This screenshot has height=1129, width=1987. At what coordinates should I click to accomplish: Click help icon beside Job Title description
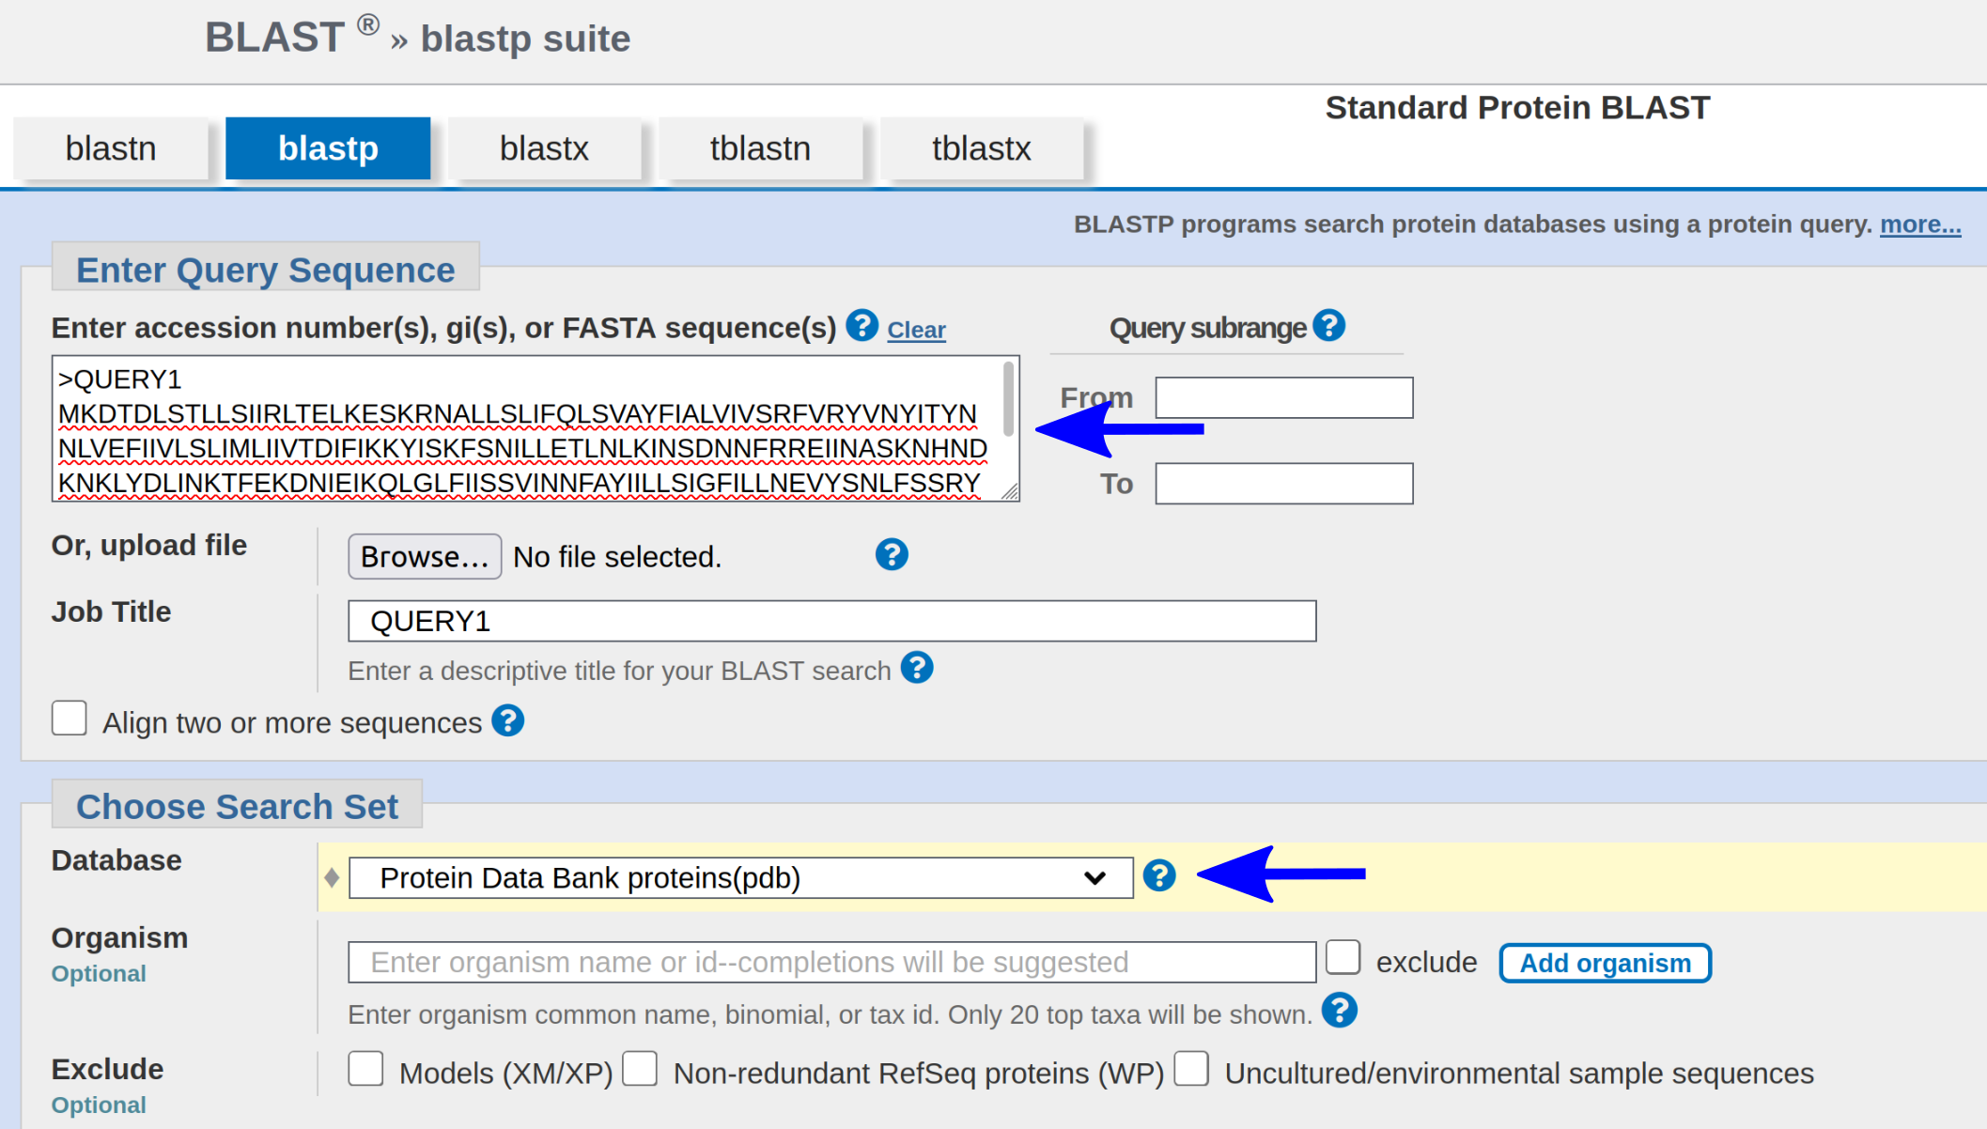coord(916,669)
